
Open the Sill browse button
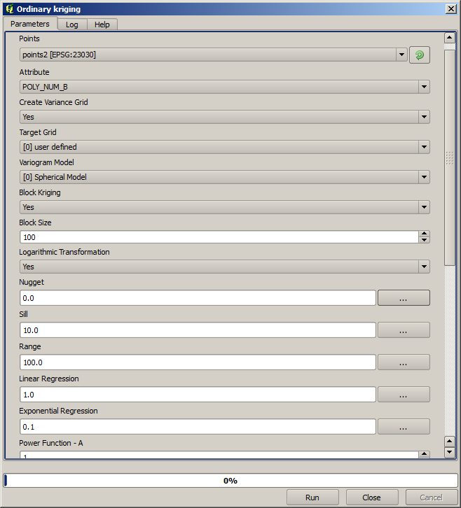coord(404,330)
